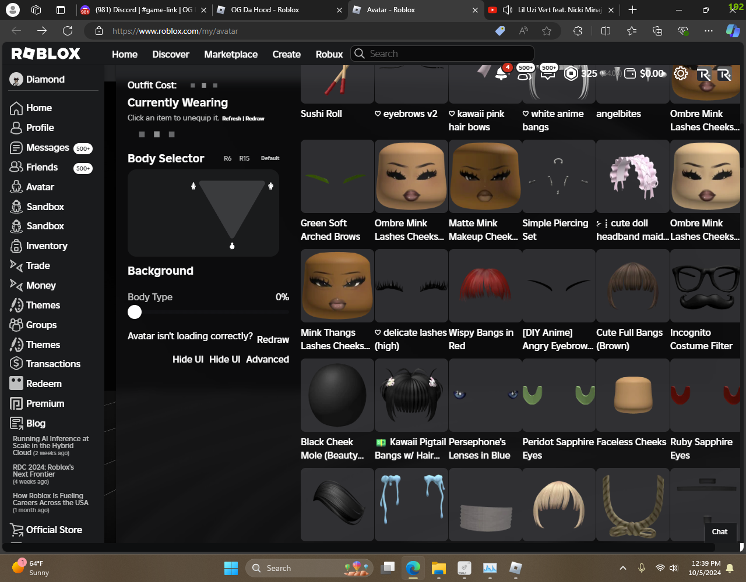Open the Edge Settings and more menu
746x582 pixels.
[708, 31]
